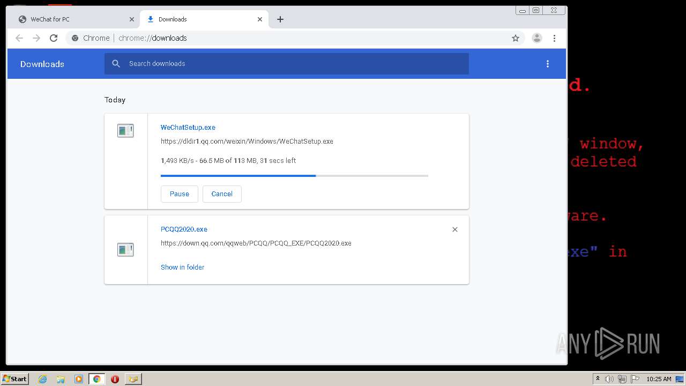This screenshot has width=686, height=386.
Task: Open the network tray icon
Action: click(x=622, y=379)
